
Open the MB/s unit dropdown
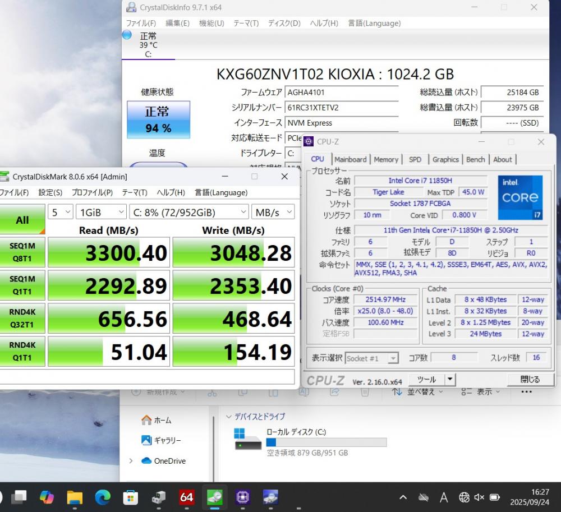click(273, 212)
